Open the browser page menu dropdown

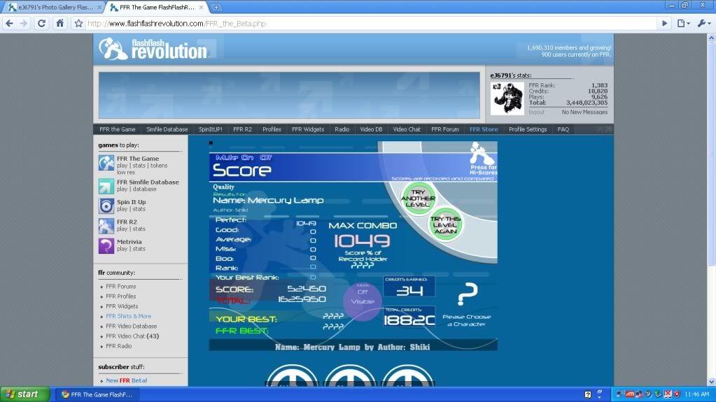(684, 23)
